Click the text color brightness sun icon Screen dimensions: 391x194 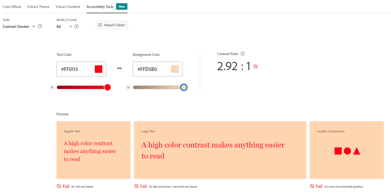pyautogui.click(x=52, y=87)
